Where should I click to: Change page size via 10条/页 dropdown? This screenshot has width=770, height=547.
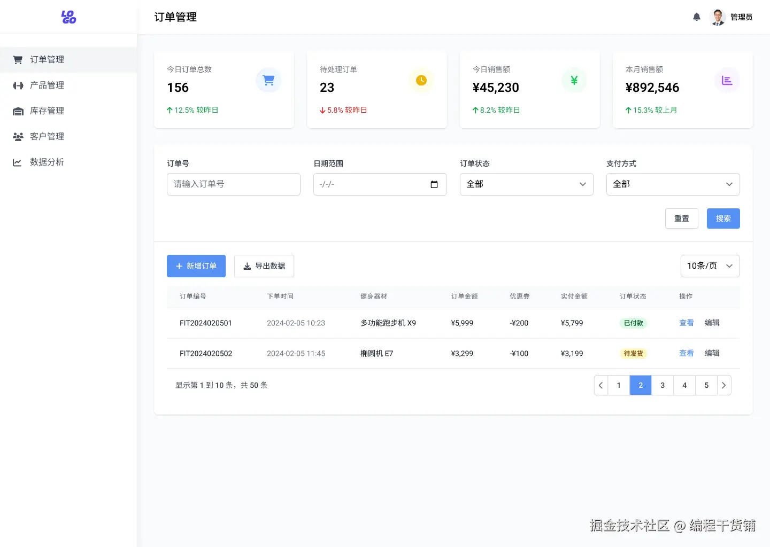[710, 265]
